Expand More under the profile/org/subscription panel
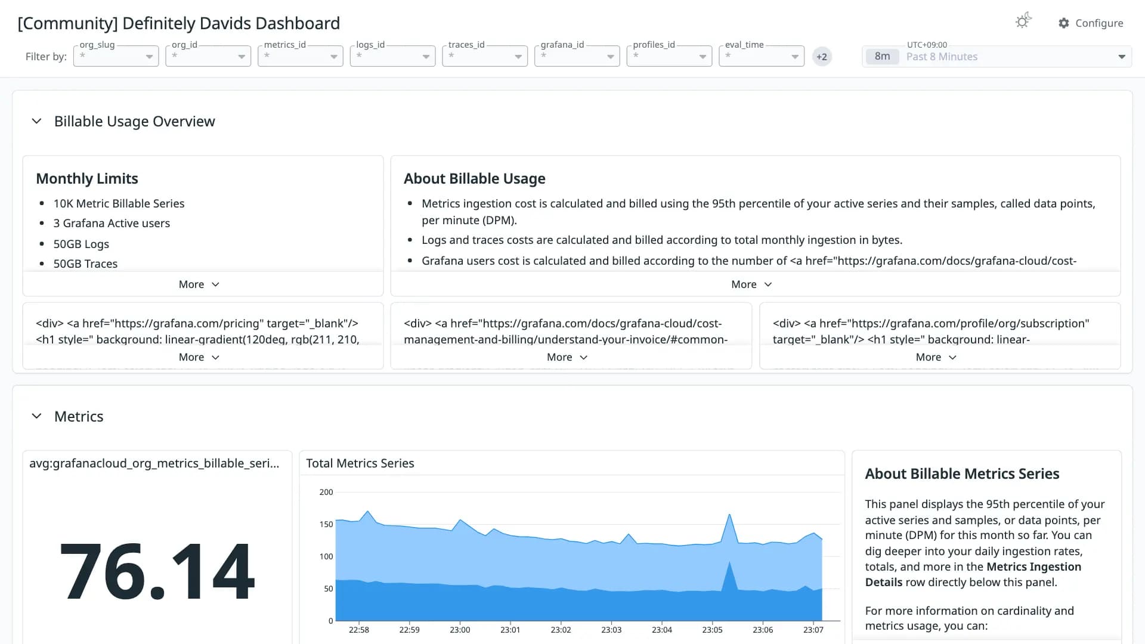The image size is (1145, 644). pyautogui.click(x=936, y=357)
